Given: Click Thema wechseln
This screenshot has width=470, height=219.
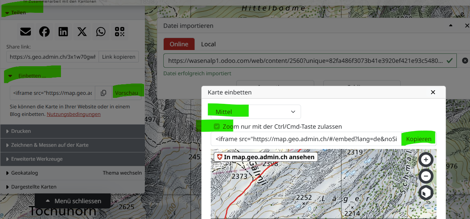Looking at the screenshot, I should pos(122,173).
